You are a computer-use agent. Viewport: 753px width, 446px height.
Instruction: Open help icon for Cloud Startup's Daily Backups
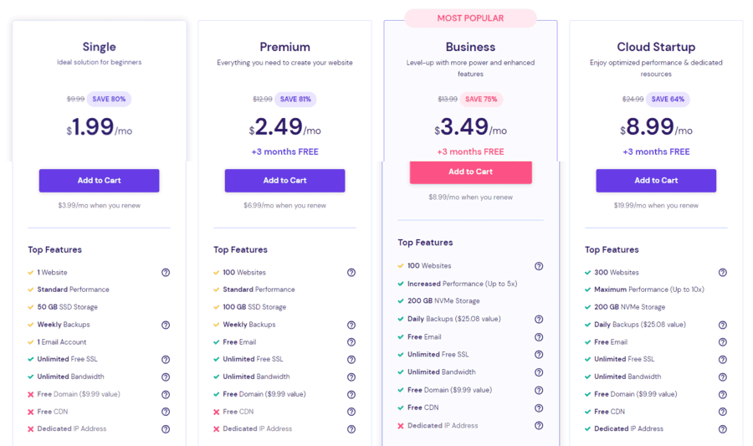coord(723,325)
